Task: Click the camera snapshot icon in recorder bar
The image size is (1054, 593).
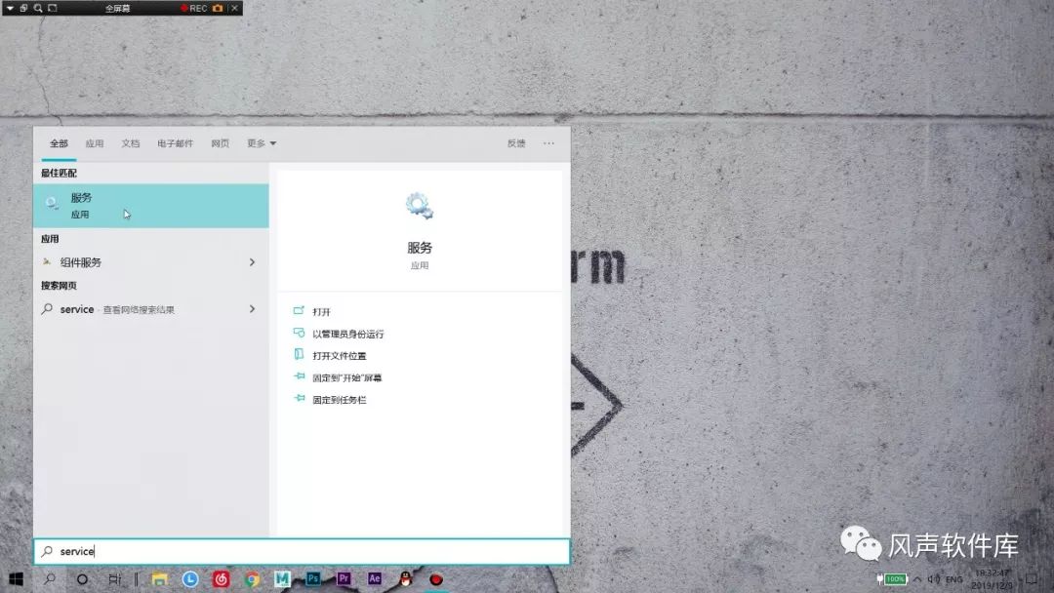Action: click(x=218, y=8)
